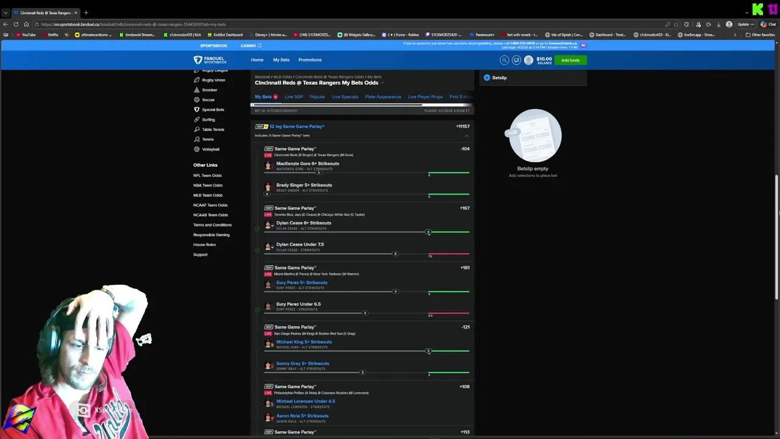Open the YouTube bookmark

pos(26,35)
